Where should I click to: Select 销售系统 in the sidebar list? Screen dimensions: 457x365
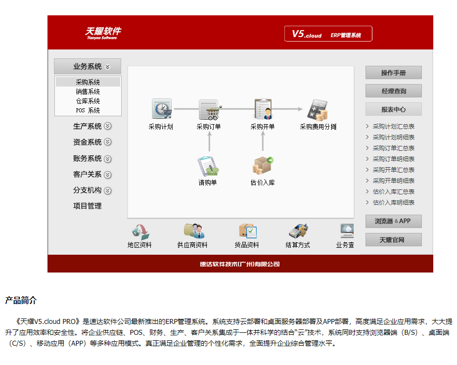pos(88,91)
